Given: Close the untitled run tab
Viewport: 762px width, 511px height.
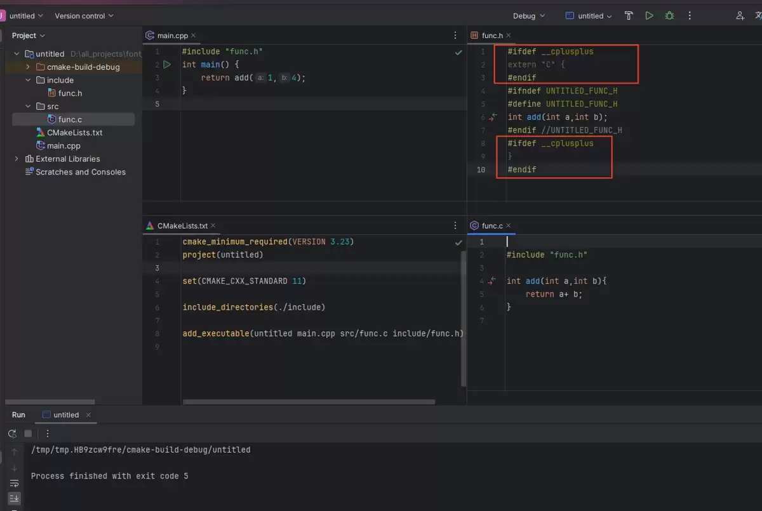Looking at the screenshot, I should pos(88,415).
